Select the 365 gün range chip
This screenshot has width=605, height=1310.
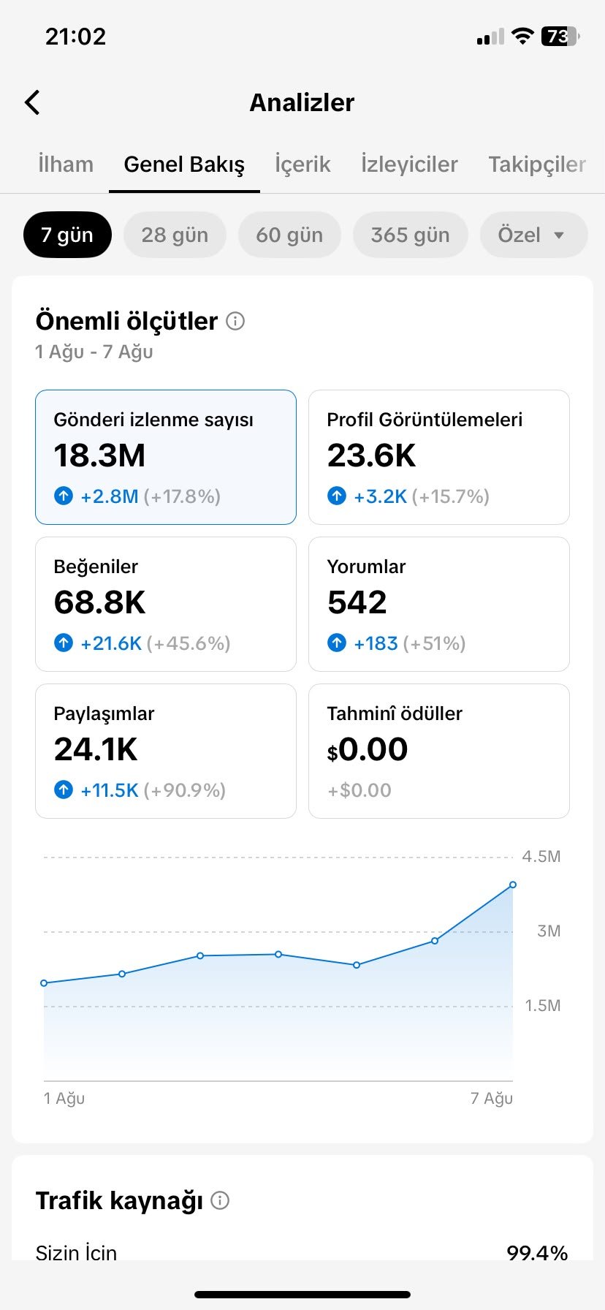pyautogui.click(x=410, y=235)
